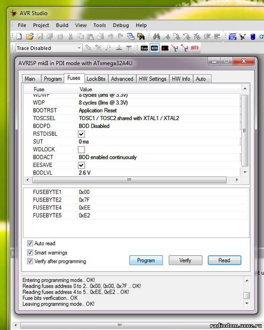Switch to the LockBits tab
264x330 pixels.
(x=96, y=79)
